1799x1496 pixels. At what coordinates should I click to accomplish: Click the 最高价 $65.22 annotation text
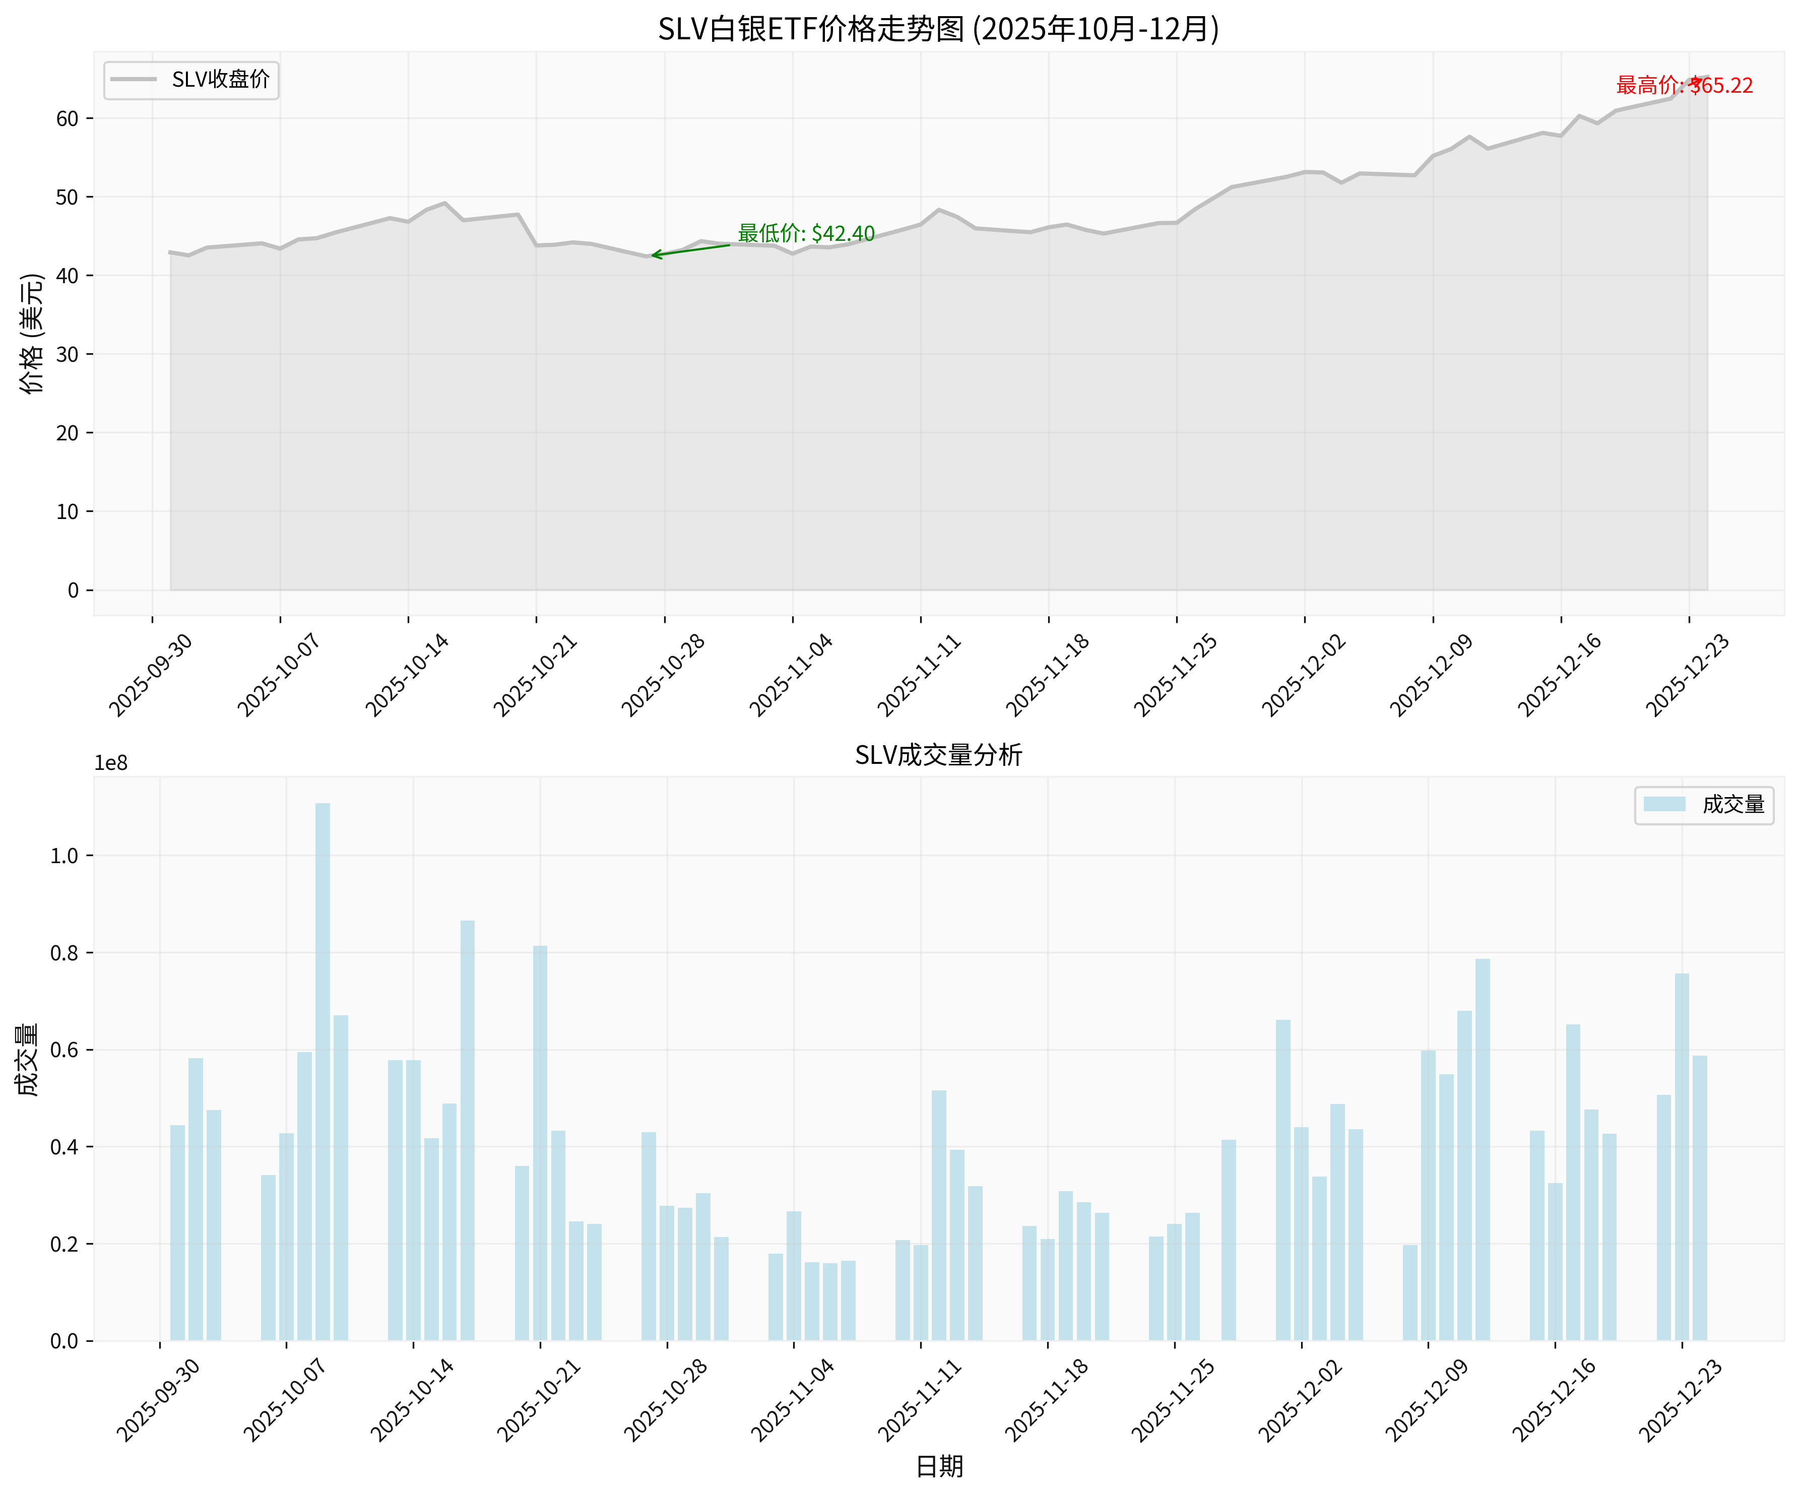pos(1683,86)
